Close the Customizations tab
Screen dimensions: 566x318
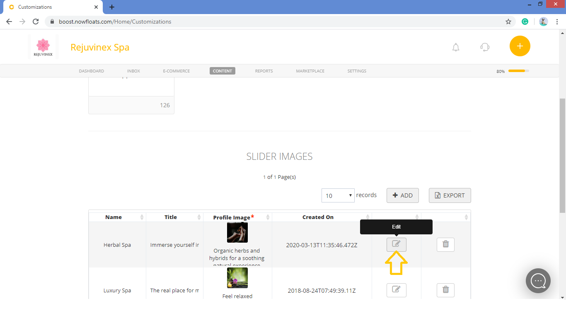coord(96,7)
